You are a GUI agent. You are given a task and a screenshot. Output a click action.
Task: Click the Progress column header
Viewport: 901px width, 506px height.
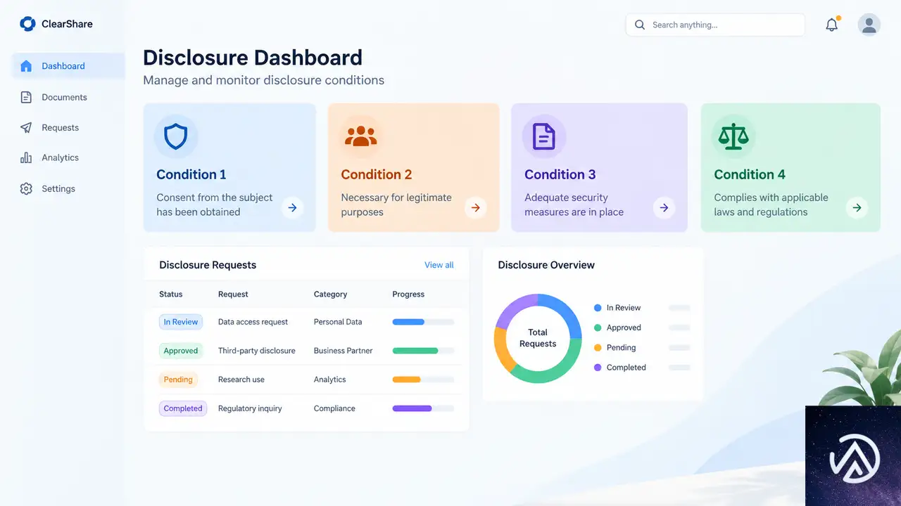pyautogui.click(x=408, y=294)
